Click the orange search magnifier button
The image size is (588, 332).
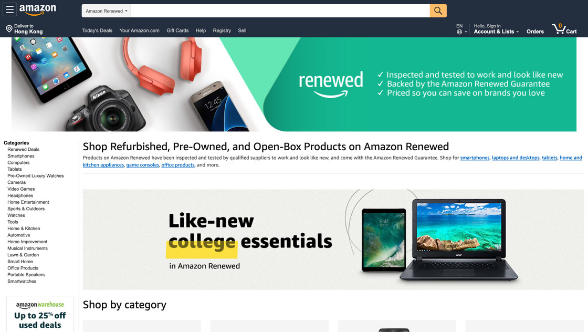point(438,11)
